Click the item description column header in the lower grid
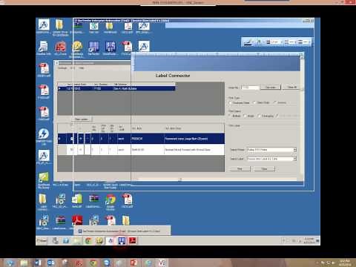Viewport: 356px width, 267px height. point(194,128)
